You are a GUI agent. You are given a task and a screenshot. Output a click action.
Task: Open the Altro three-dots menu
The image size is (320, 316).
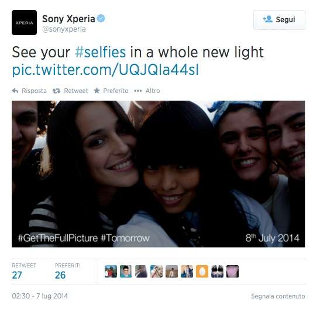point(138,91)
